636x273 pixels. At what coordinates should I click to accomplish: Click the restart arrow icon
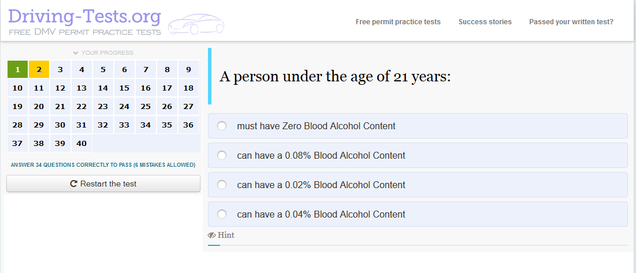[x=74, y=184]
